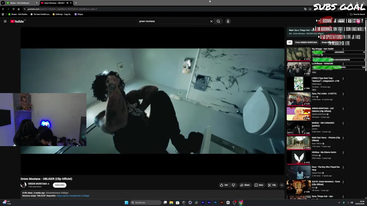The width and height of the screenshot is (367, 206).
Task: Select the 'From GREEN MONTANA' filter chip
Action: pos(306,42)
